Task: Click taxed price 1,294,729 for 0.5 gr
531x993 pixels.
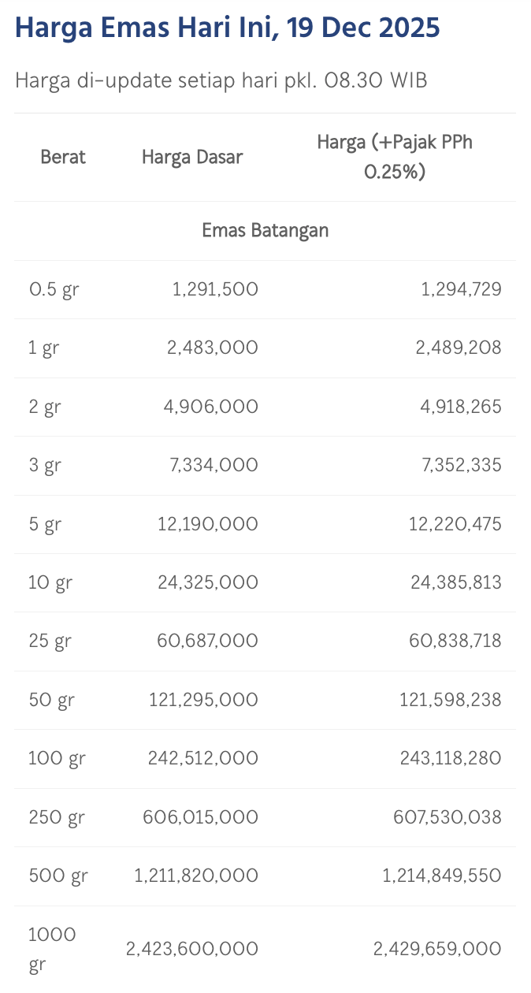Action: (461, 289)
